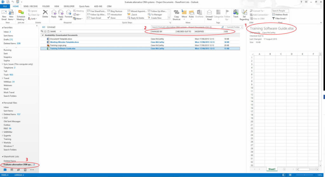The height and width of the screenshot is (177, 325).
Task: Open the Evaluate alternative CRM sys SharePoint list
Action: (17, 165)
